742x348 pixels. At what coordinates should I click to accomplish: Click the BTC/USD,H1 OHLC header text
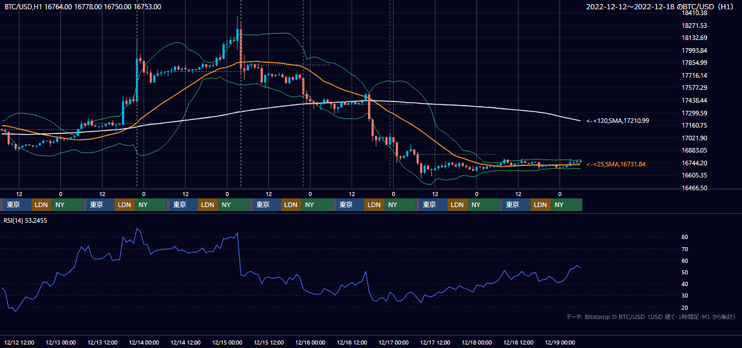pos(82,7)
